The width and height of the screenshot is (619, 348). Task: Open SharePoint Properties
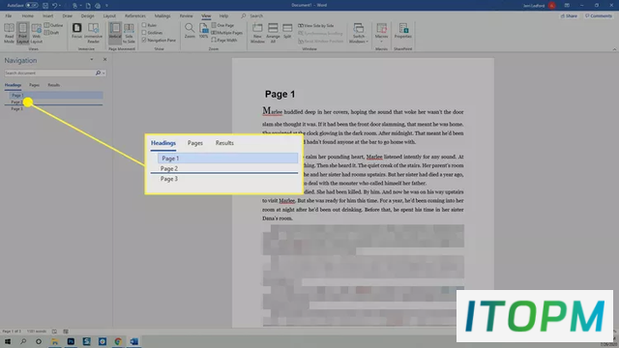[x=402, y=31]
